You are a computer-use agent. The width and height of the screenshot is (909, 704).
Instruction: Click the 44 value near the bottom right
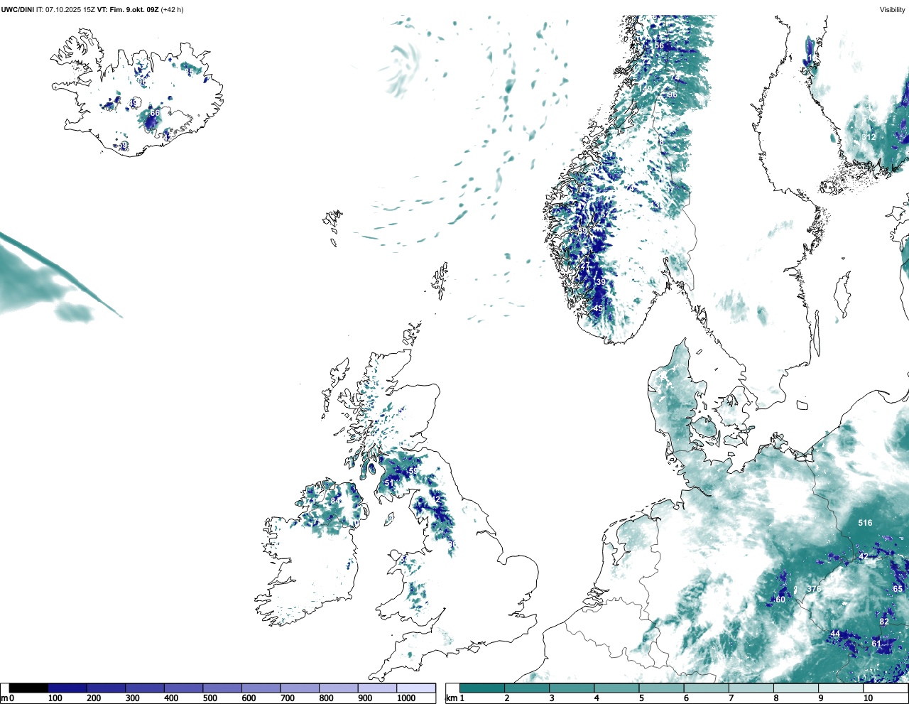[835, 634]
